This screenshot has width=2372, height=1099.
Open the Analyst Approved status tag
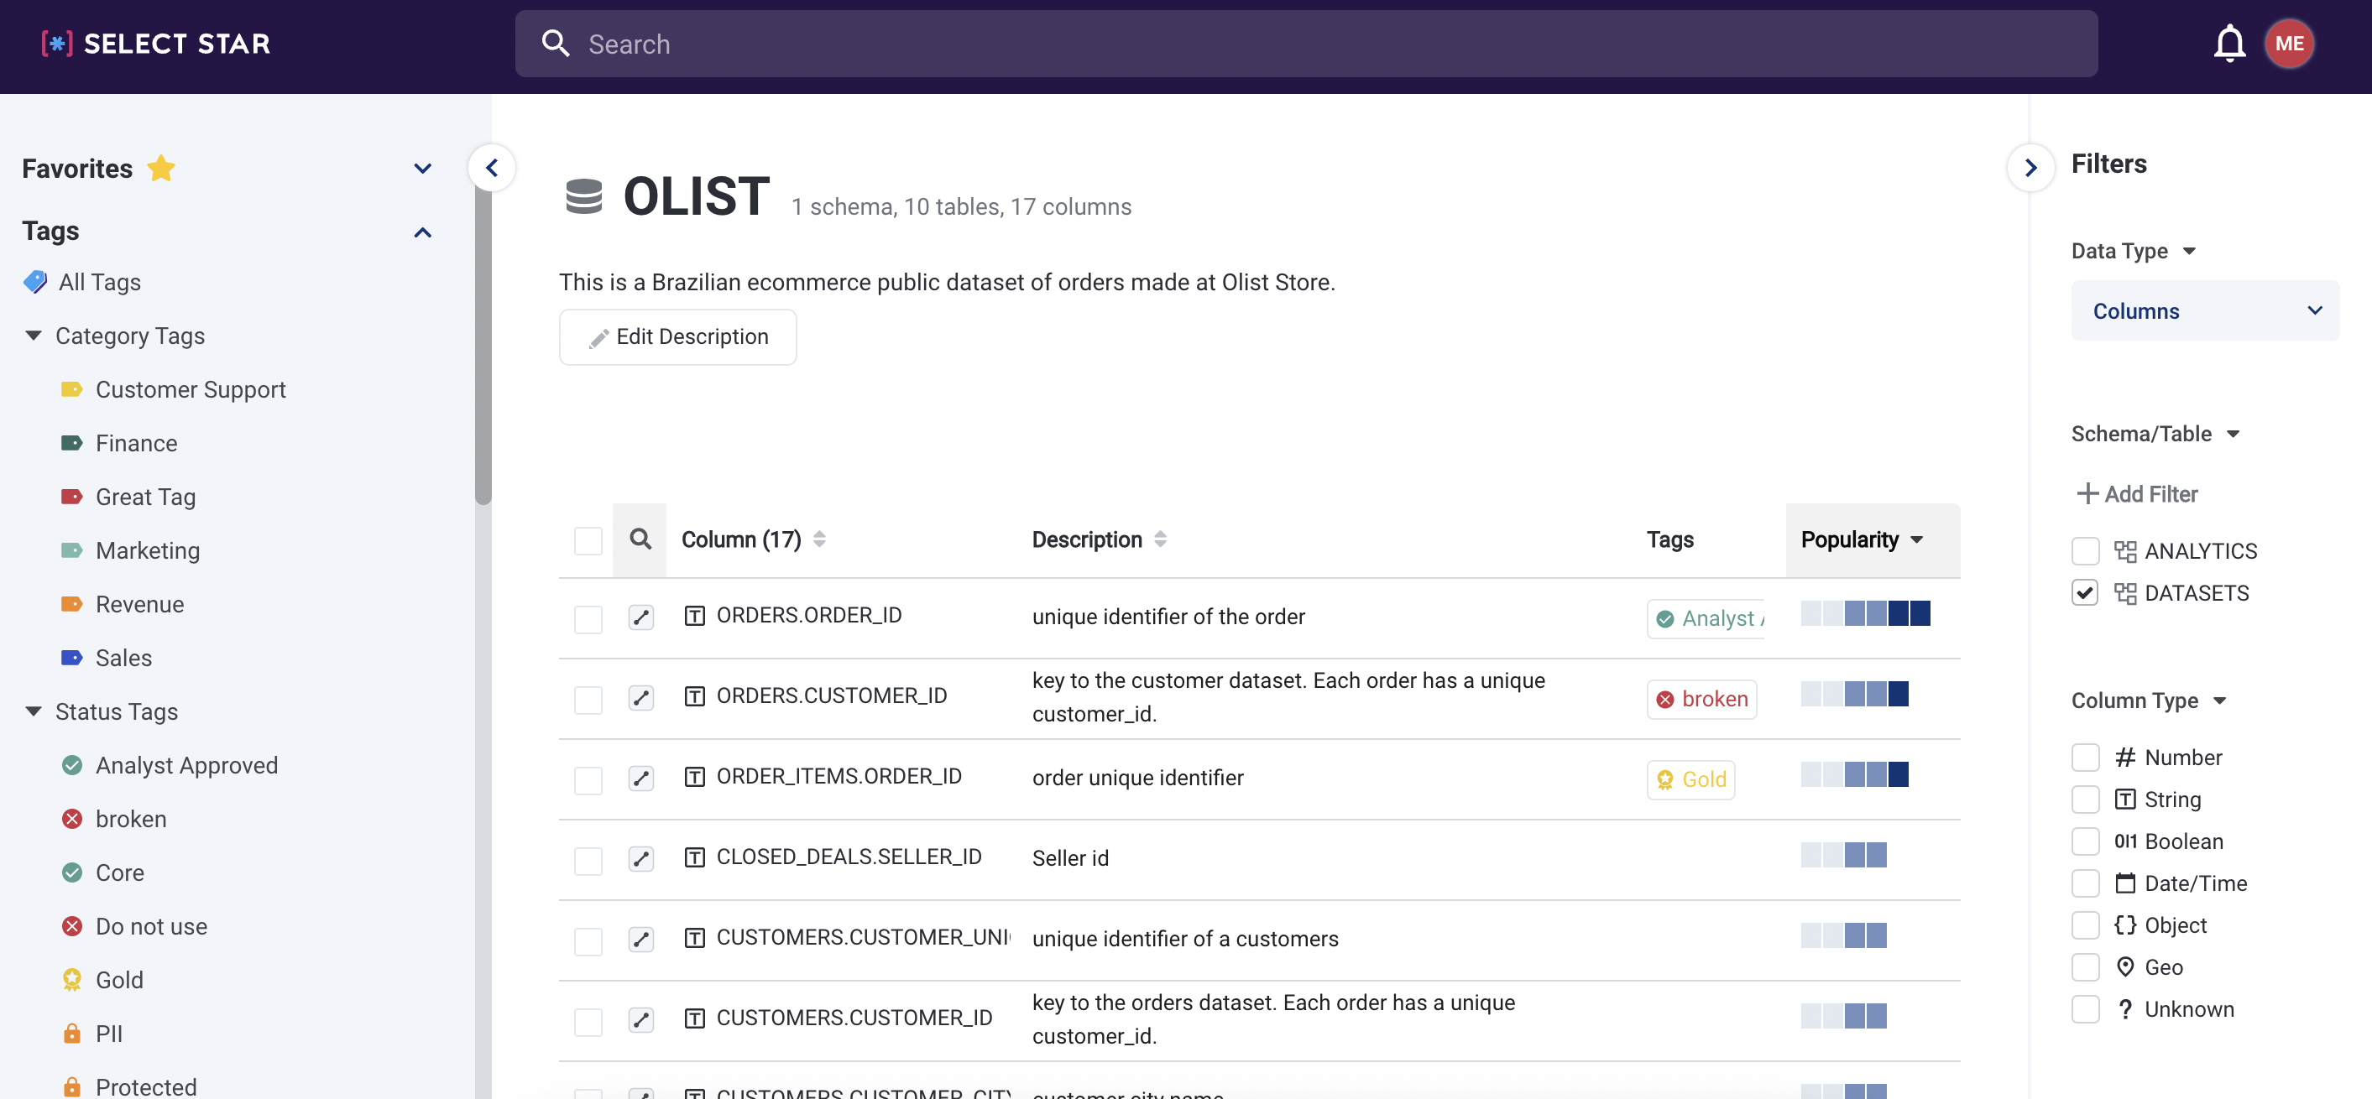point(186,766)
